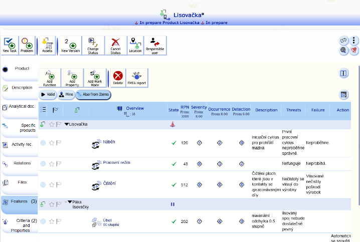Click Add Function icon
This screenshot has height=242, width=360.
tap(50, 78)
